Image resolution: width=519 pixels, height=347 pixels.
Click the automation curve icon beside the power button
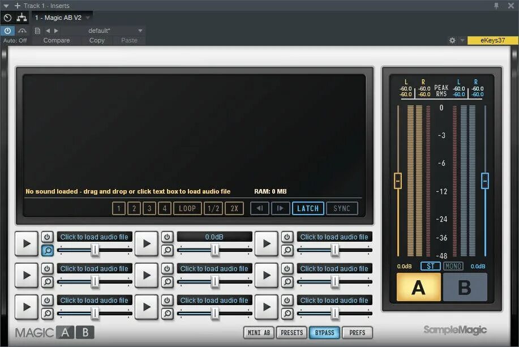point(22,31)
